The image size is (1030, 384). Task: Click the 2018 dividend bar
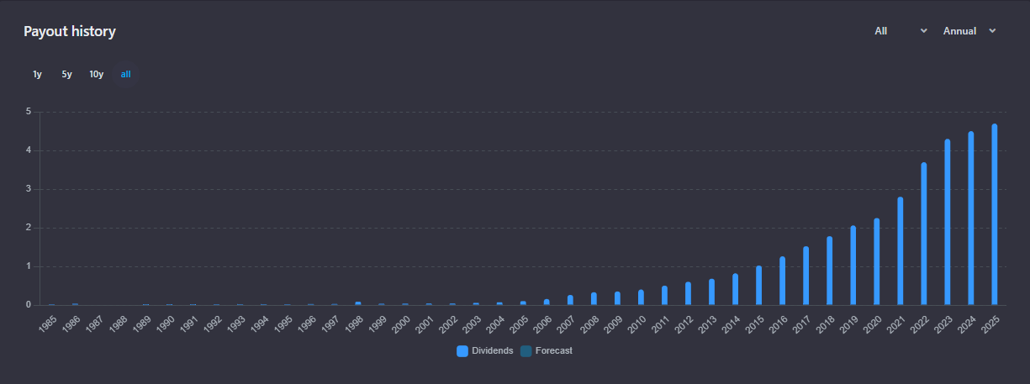[x=829, y=271]
